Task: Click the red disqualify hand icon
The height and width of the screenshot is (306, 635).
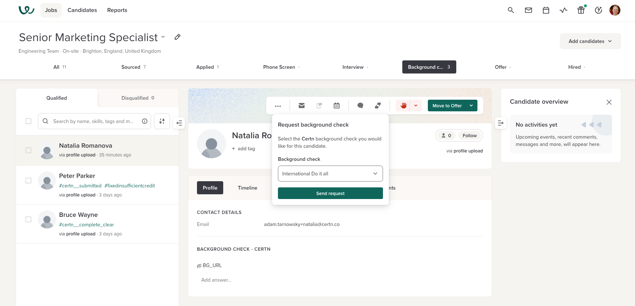Action: [403, 106]
